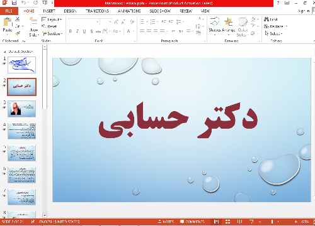
Task: Undo the last action
Action: 23,3
